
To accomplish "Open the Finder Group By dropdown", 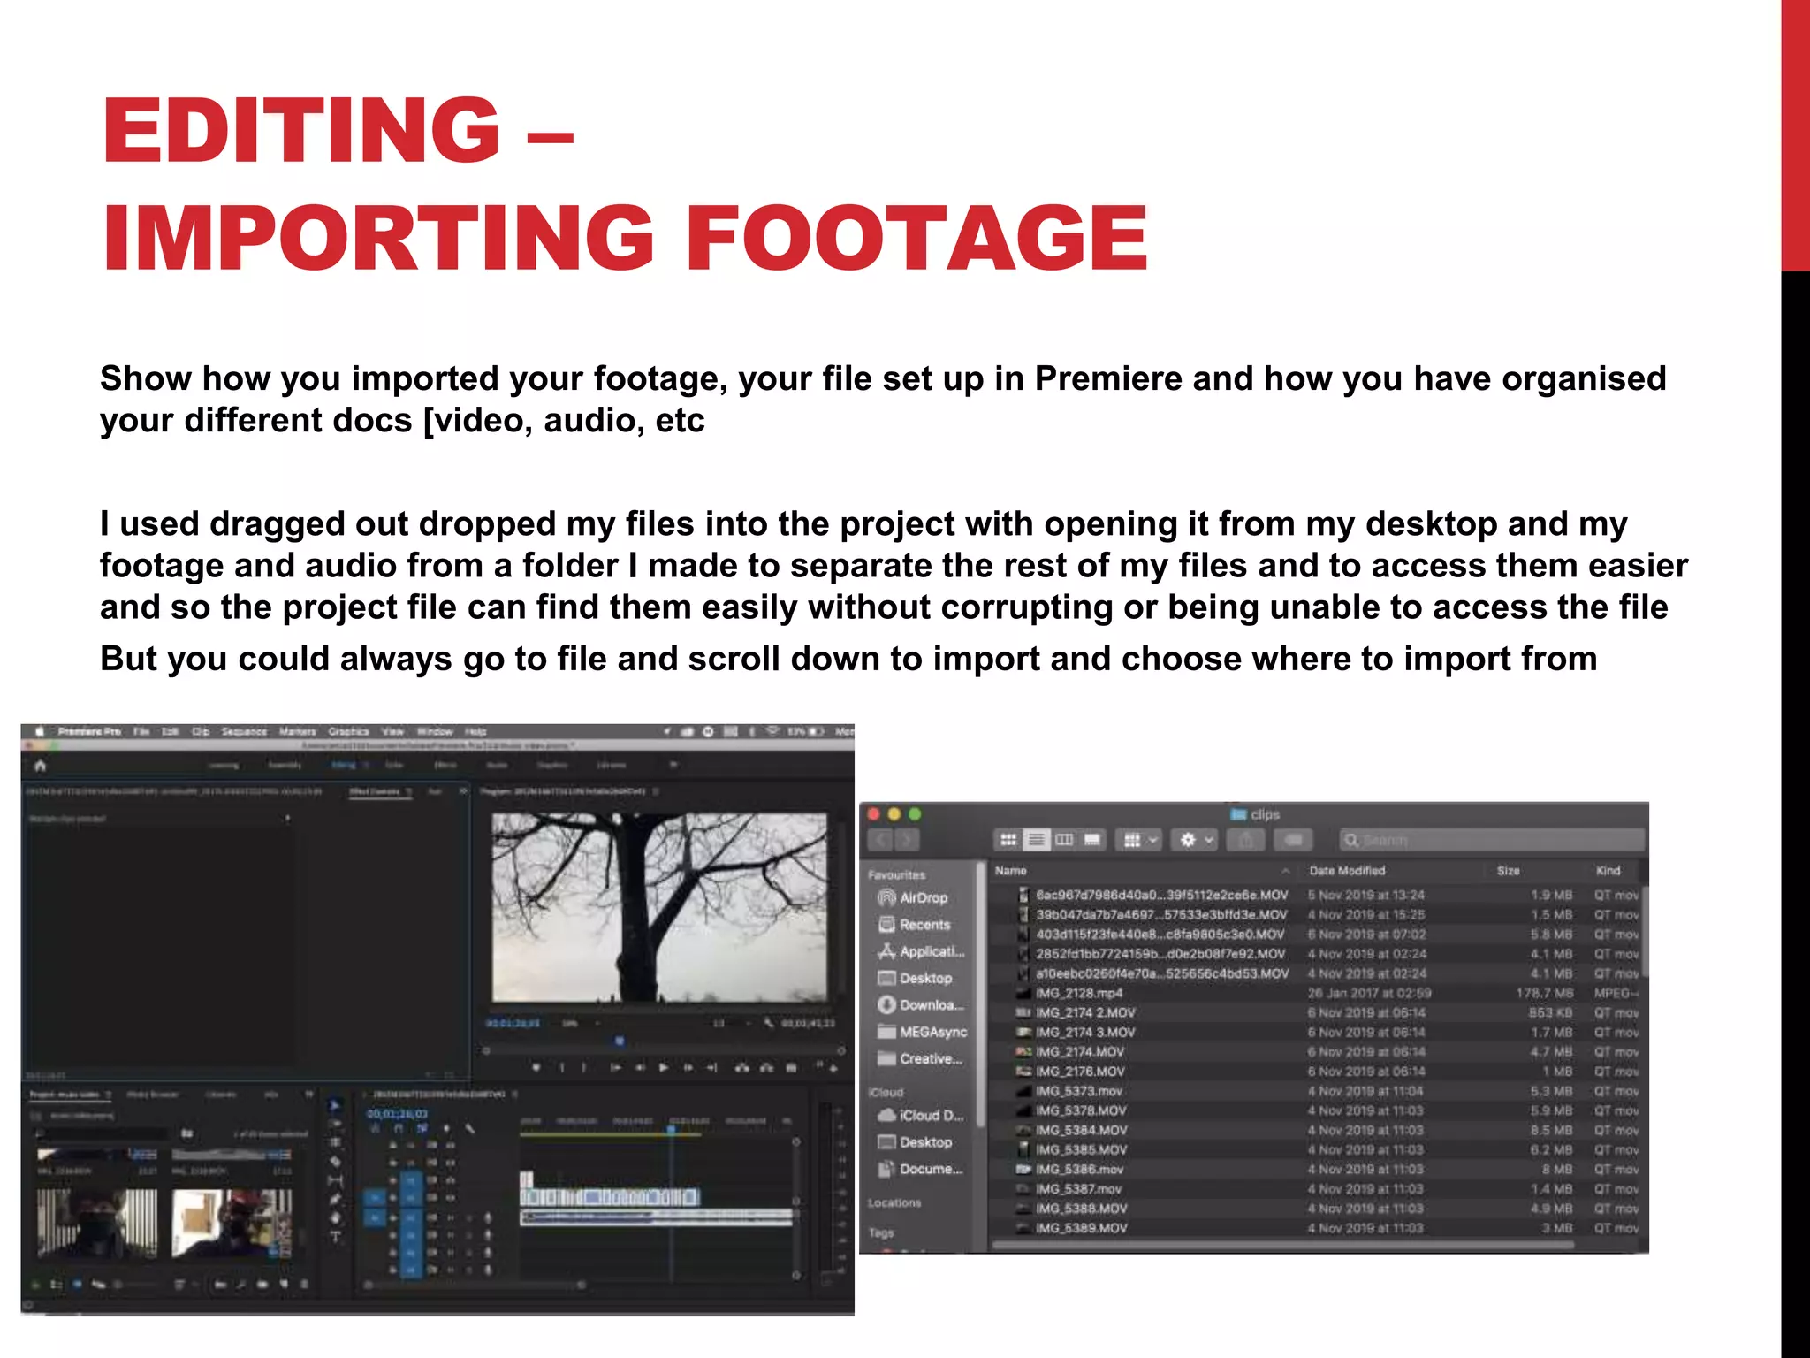I will [1138, 839].
